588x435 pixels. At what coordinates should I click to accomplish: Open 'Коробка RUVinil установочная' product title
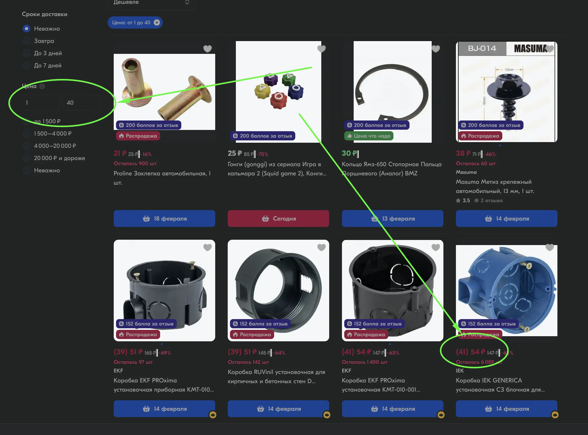tap(276, 377)
